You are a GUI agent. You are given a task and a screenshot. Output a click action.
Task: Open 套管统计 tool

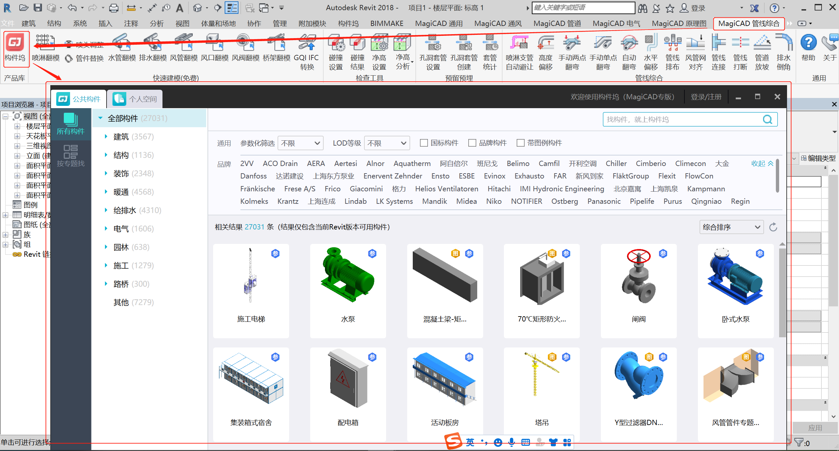[490, 52]
